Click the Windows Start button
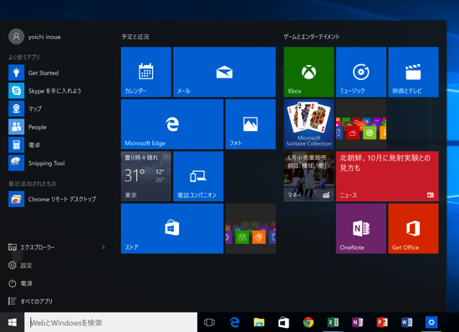The image size is (459, 332). tap(12, 322)
